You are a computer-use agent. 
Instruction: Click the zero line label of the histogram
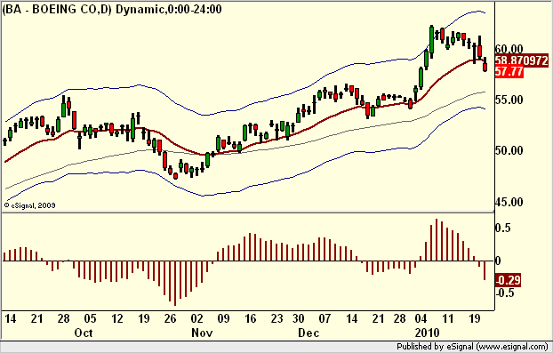498,261
